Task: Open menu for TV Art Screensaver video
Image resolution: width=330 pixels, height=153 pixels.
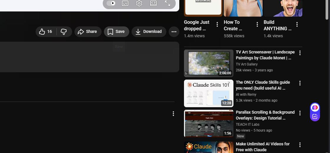Action: pyautogui.click(x=300, y=53)
